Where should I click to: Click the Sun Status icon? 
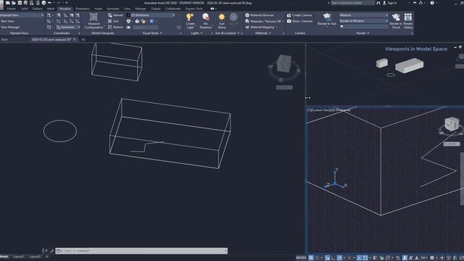[222, 17]
